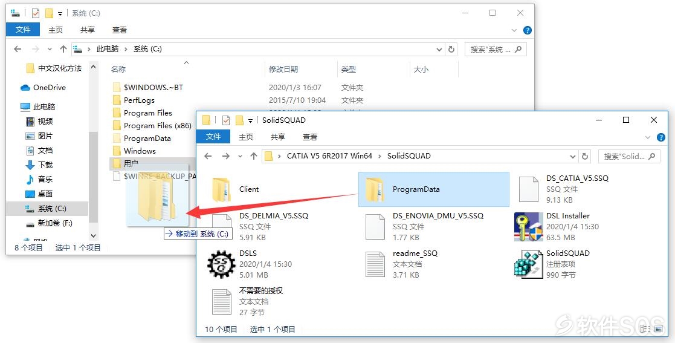Click search box in 系统 (C:) window
This screenshot has width=675, height=343.
pos(496,49)
